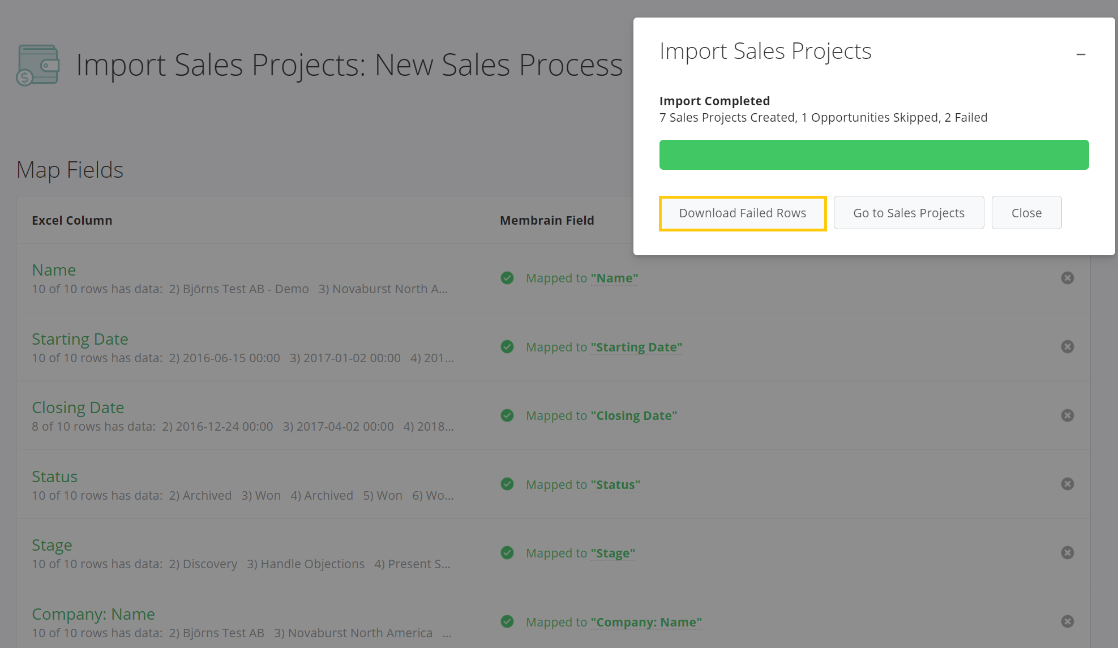Remove the Starting Date mapping
Image resolution: width=1118 pixels, height=648 pixels.
point(1067,347)
